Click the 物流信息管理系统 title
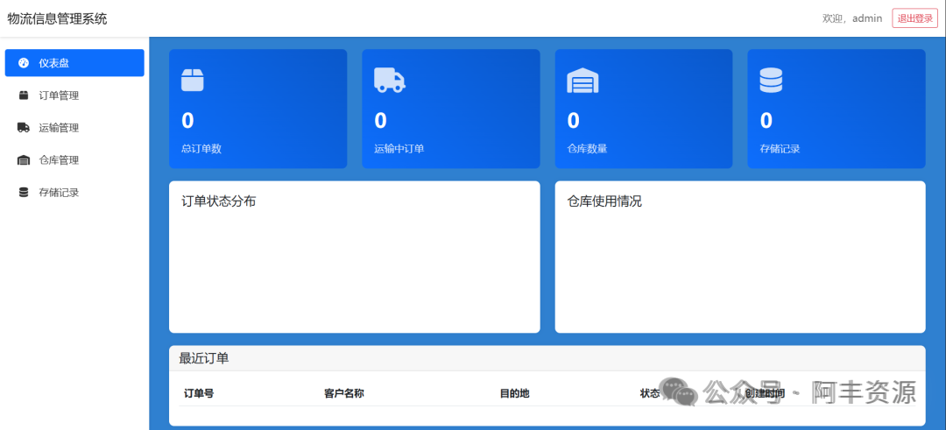Image resolution: width=946 pixels, height=430 pixels. pos(57,18)
